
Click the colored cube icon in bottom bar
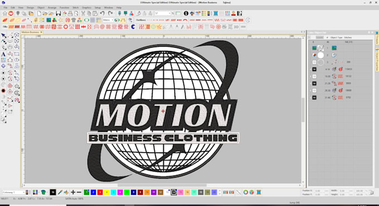(x=251, y=192)
